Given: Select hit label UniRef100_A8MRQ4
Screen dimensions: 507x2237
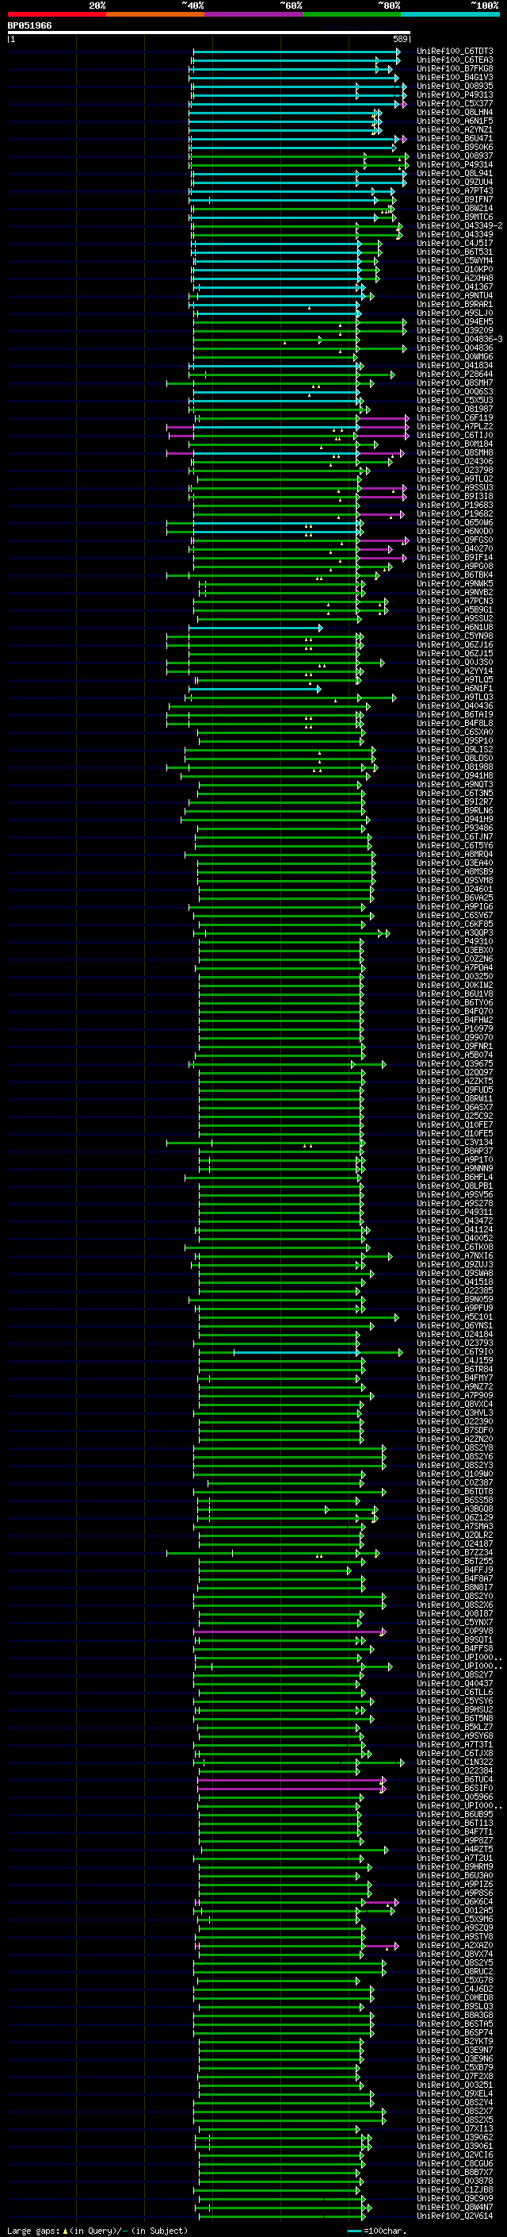Looking at the screenshot, I should tap(455, 854).
